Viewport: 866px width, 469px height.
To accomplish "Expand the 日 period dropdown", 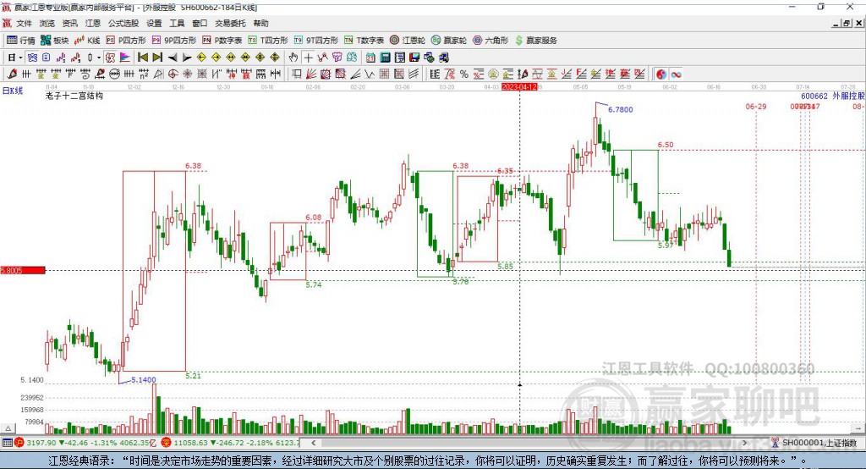I will 20,58.
